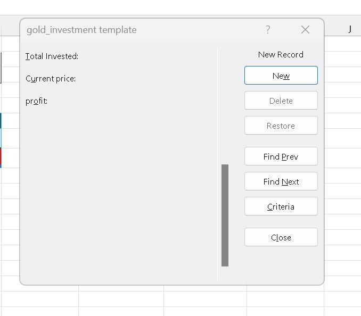361x316 pixels.
Task: Close the dialog with the X icon
Action: click(x=305, y=30)
